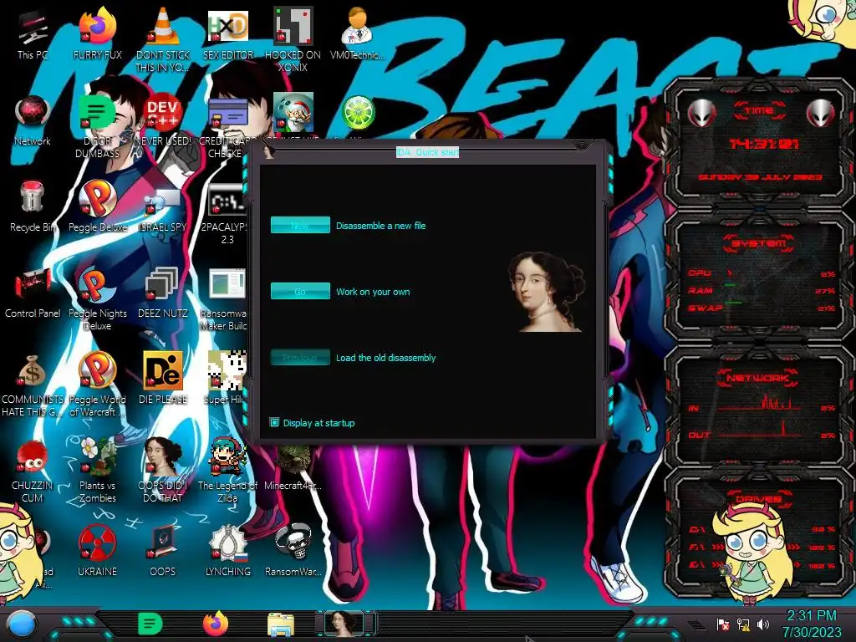Click the Start orb button
856x642 pixels.
tap(21, 624)
